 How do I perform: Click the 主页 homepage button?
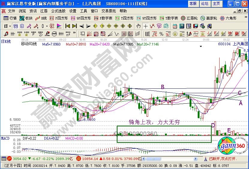[x=216, y=4]
